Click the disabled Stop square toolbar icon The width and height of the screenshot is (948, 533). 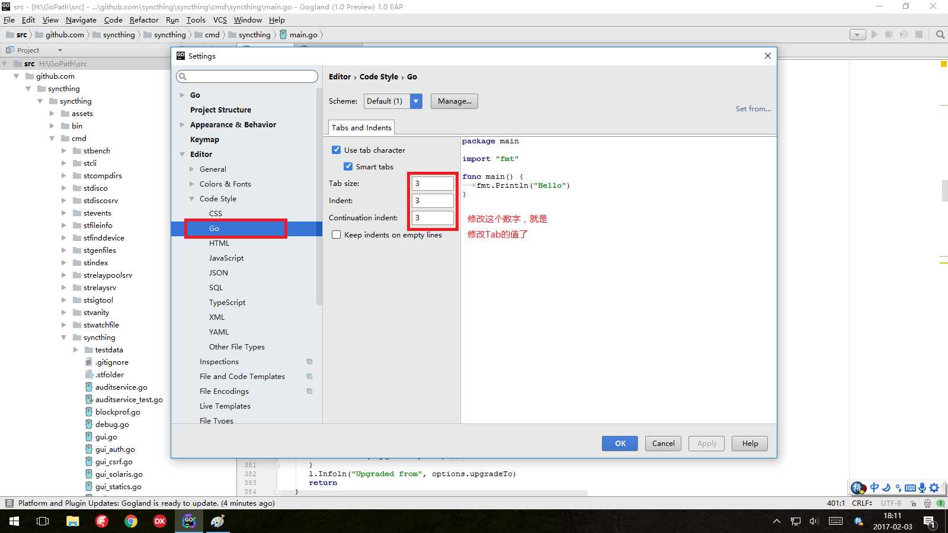pos(919,34)
